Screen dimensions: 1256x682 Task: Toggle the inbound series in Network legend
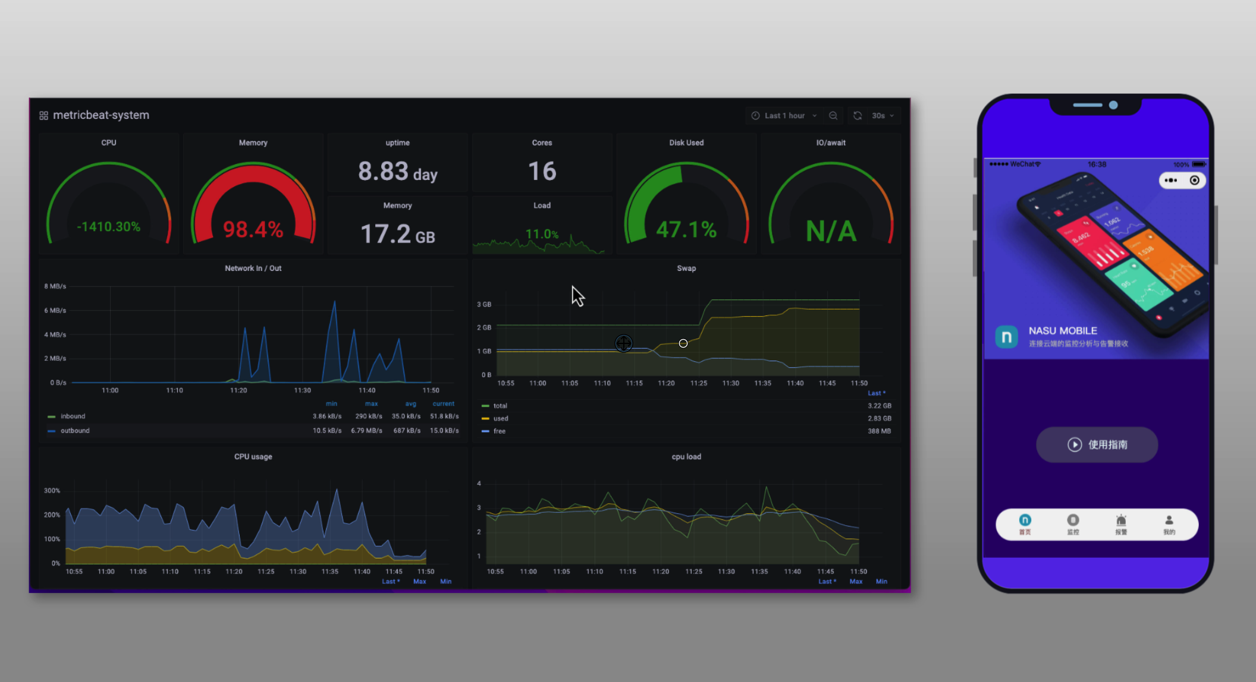point(73,416)
